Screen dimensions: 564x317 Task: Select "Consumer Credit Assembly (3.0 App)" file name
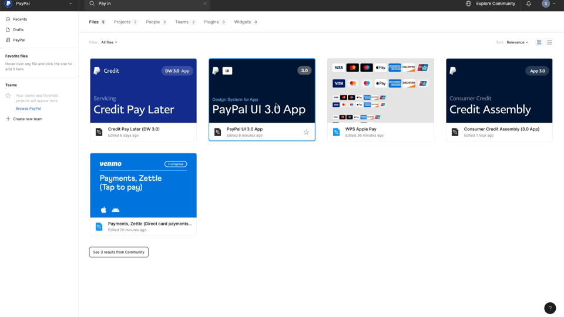[501, 129]
